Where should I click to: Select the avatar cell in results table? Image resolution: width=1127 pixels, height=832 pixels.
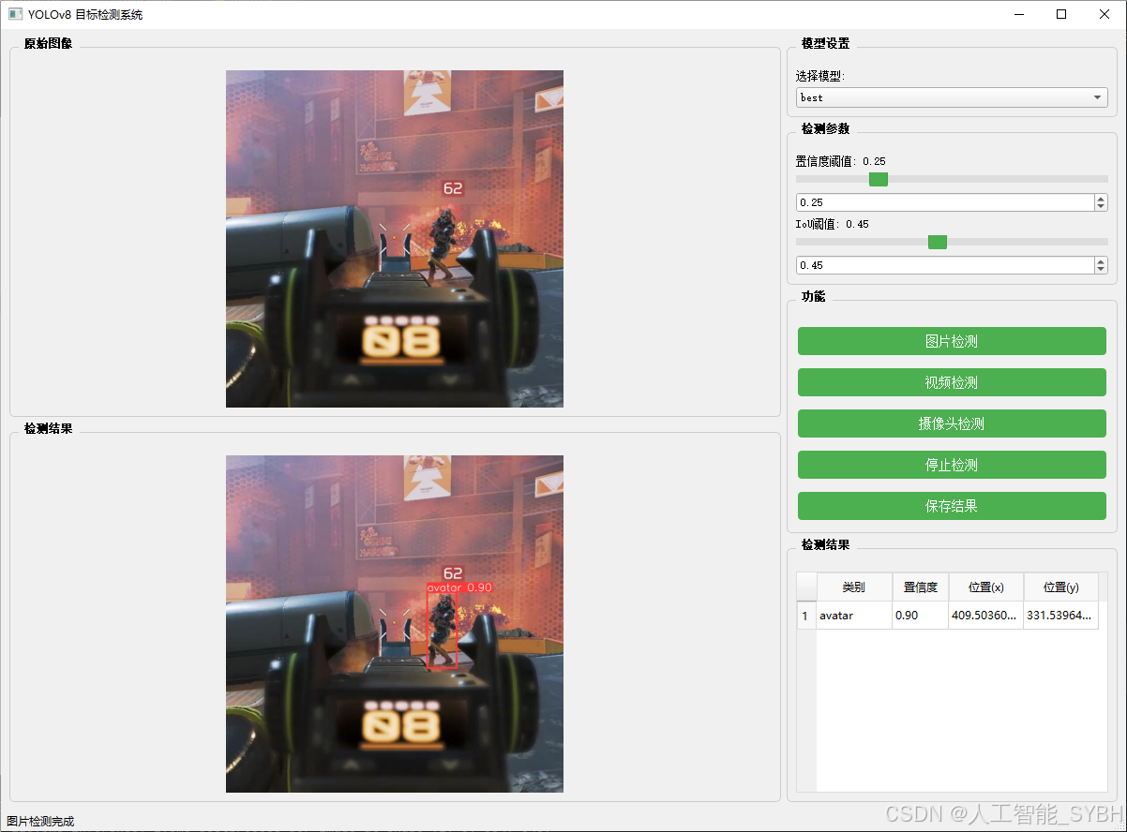(854, 616)
